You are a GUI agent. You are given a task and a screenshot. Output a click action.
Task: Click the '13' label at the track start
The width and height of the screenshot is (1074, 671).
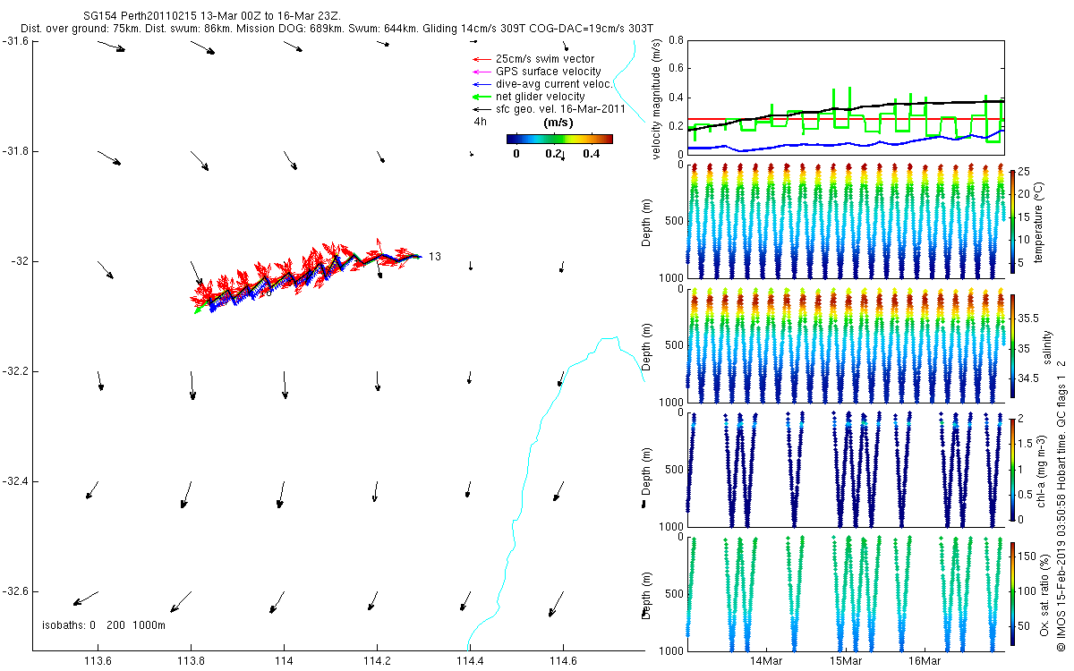click(435, 257)
